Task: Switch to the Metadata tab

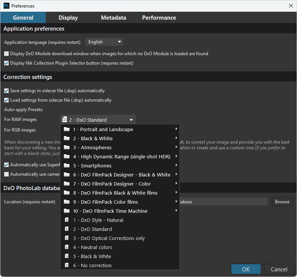Action: 113,18
